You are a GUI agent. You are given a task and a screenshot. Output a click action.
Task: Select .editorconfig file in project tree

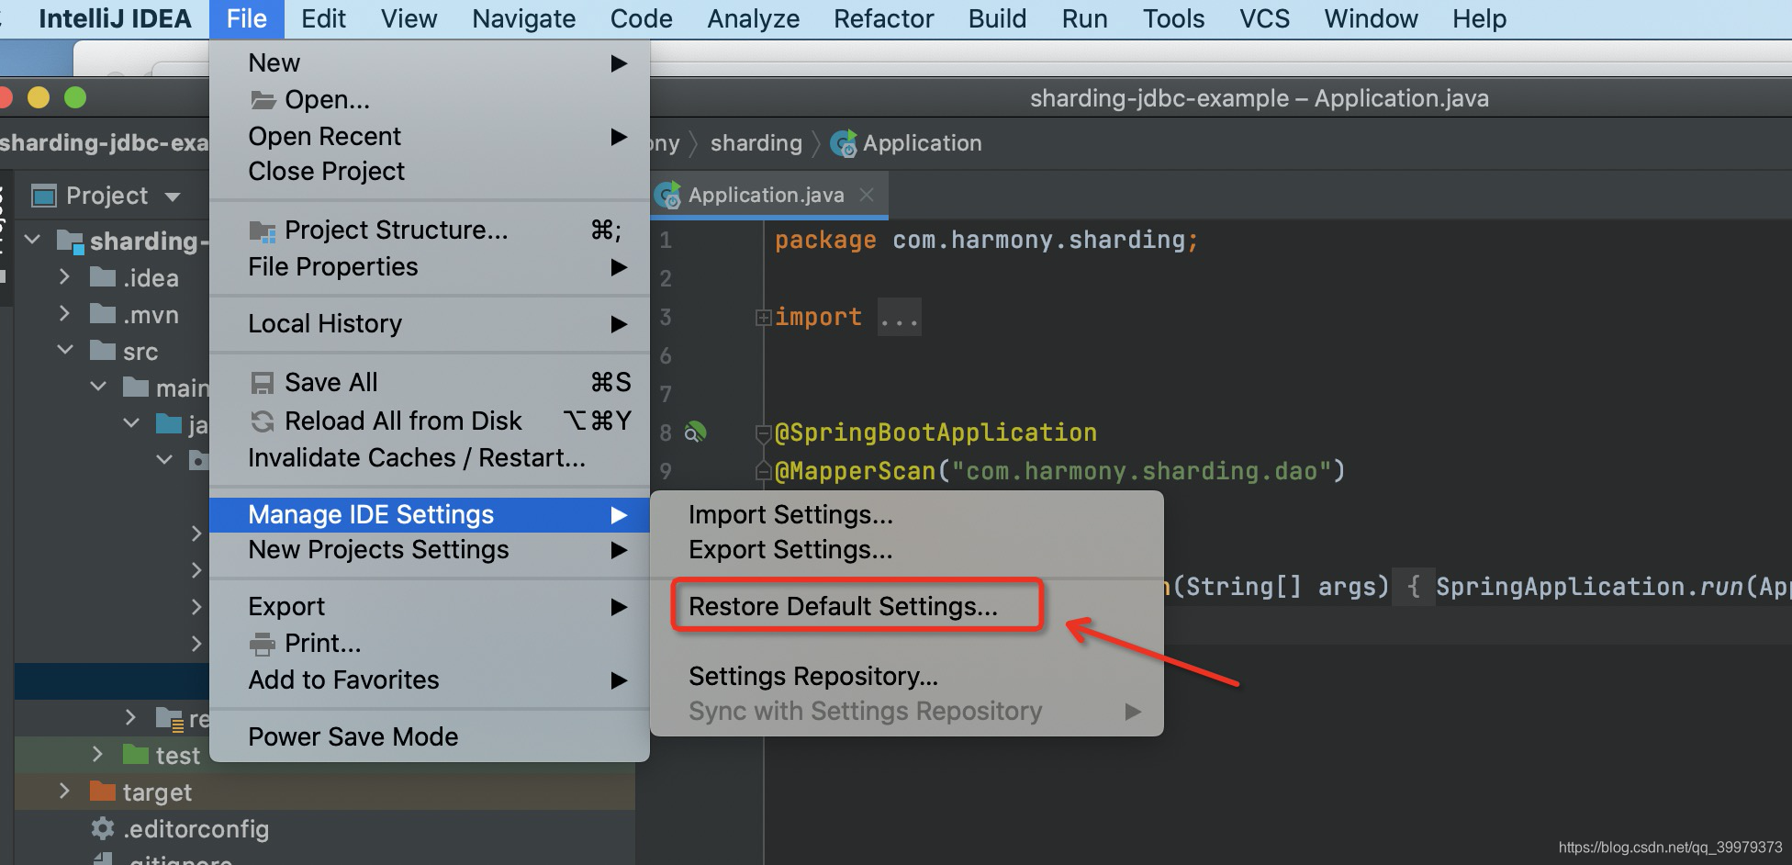pos(196,828)
